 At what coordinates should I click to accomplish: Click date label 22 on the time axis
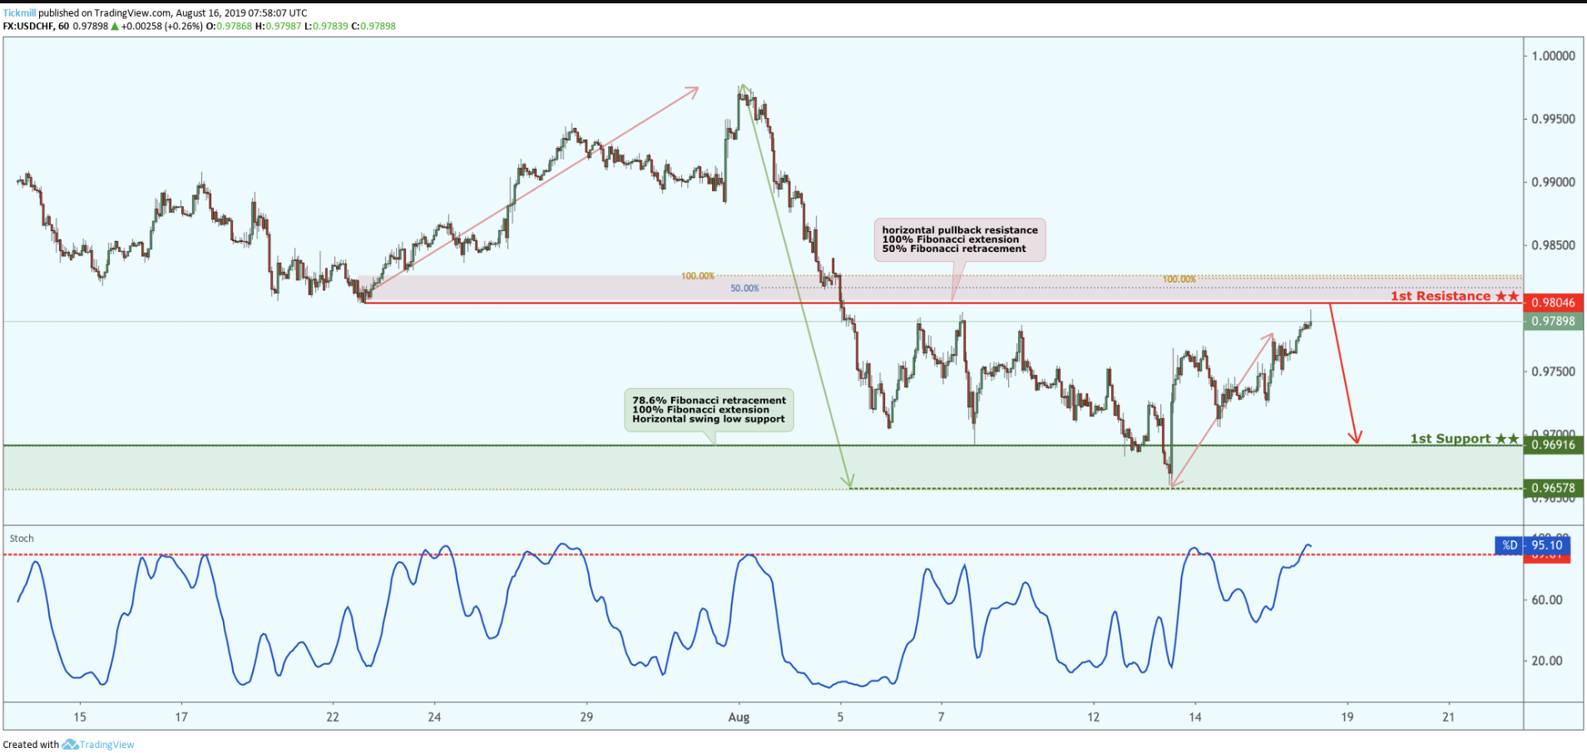(x=333, y=717)
